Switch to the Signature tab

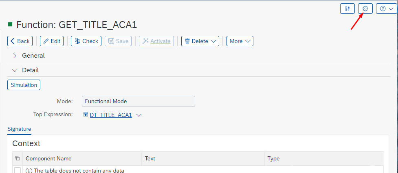(x=19, y=129)
